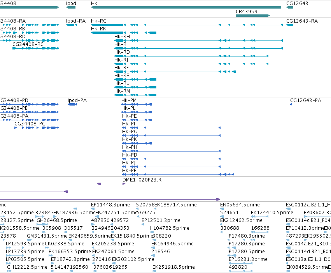Click the GH26468.5prime EST label
The image size is (331, 273).
pos(57,220)
